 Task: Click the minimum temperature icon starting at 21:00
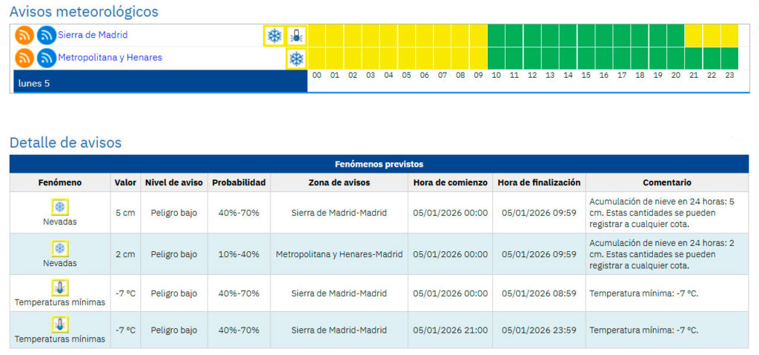59,324
